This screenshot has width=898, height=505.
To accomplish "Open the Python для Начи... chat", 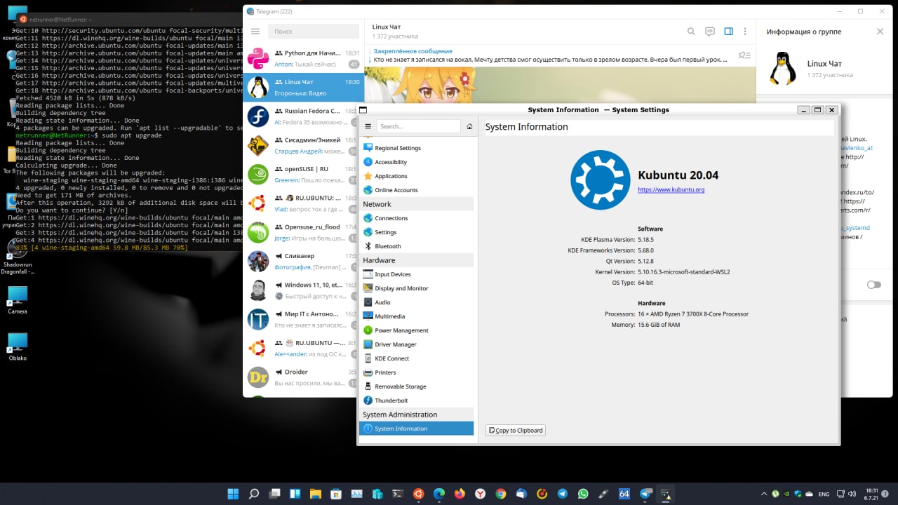I will point(303,58).
